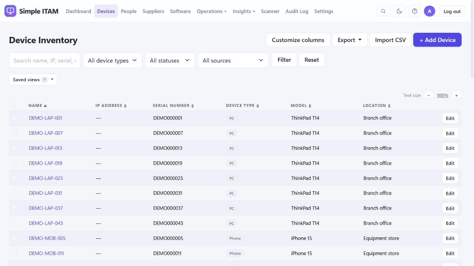
Task: Open All device types dropdown
Action: pos(112,60)
